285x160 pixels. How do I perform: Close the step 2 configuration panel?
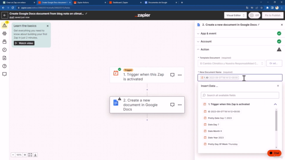[x=282, y=25]
